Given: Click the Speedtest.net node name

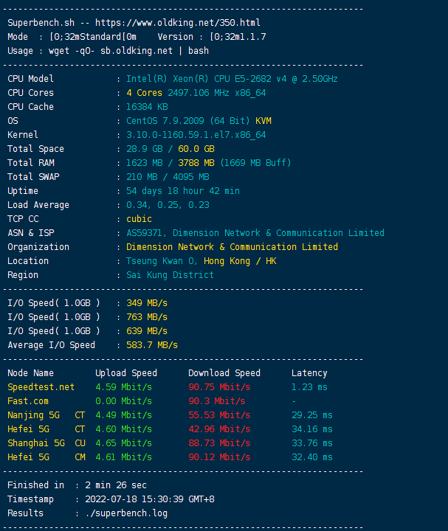Looking at the screenshot, I should pyautogui.click(x=41, y=387).
